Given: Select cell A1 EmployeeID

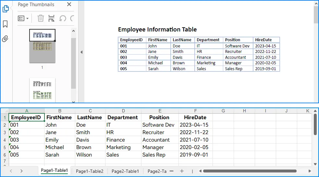Looking at the screenshot, I should tap(26, 118).
